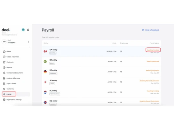Click NL entity Awaiting Funding status
Screen dimensions: 174x130
pos(153,91)
